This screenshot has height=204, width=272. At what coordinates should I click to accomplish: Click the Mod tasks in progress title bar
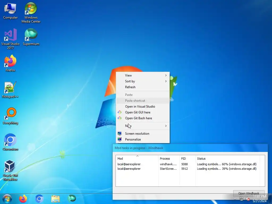point(190,148)
